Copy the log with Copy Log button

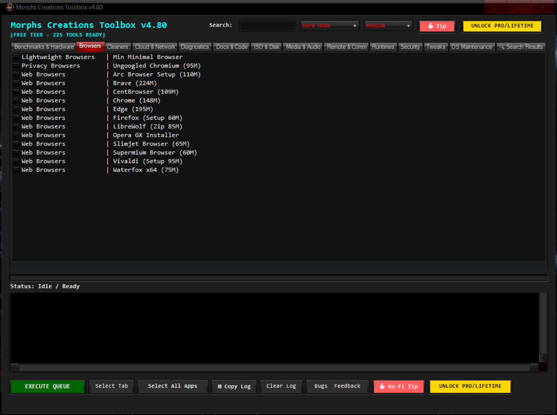(x=234, y=386)
